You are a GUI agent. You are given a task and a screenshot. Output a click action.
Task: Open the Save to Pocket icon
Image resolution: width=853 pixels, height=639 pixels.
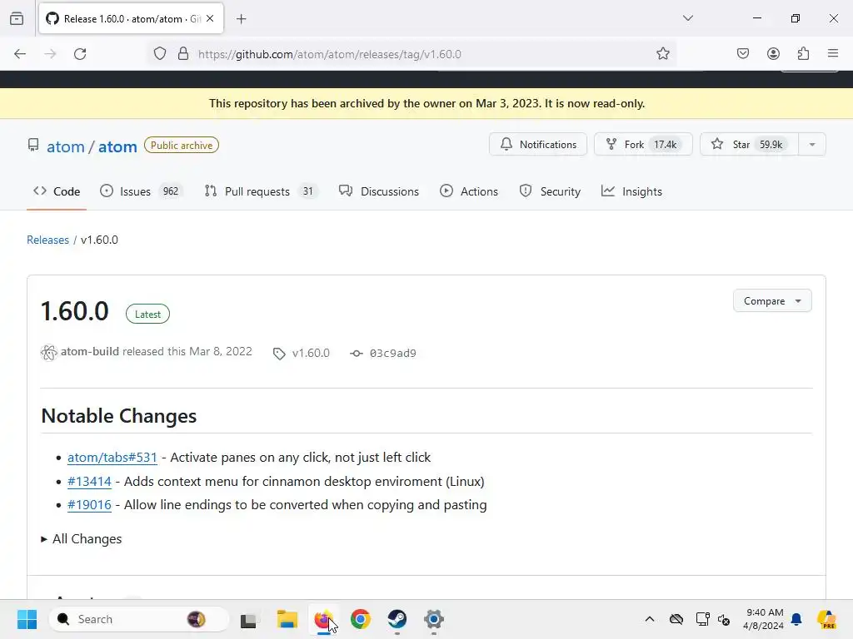[x=742, y=53]
